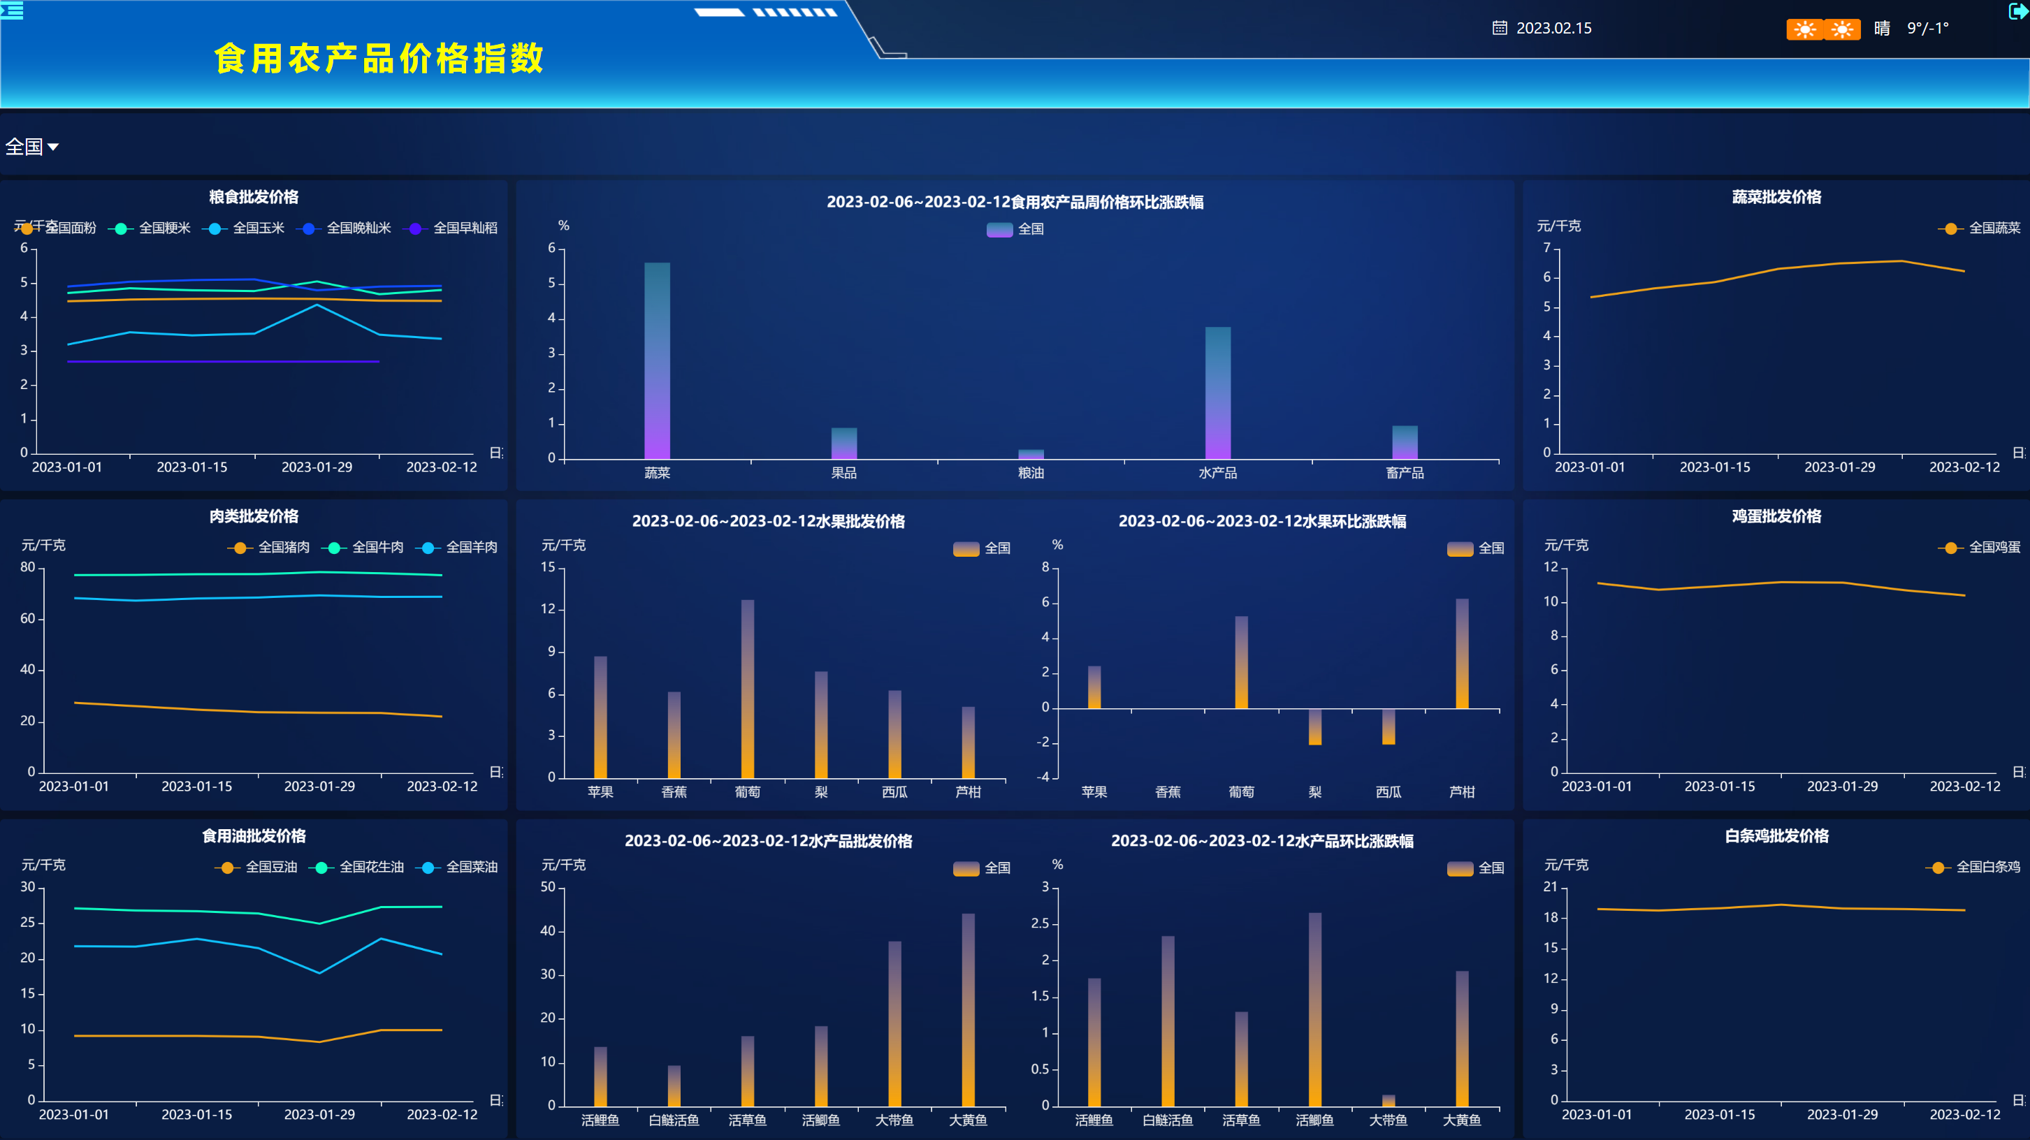
Task: Toggle 全国蔬菜 legend in vegetable chart
Action: click(x=1979, y=228)
